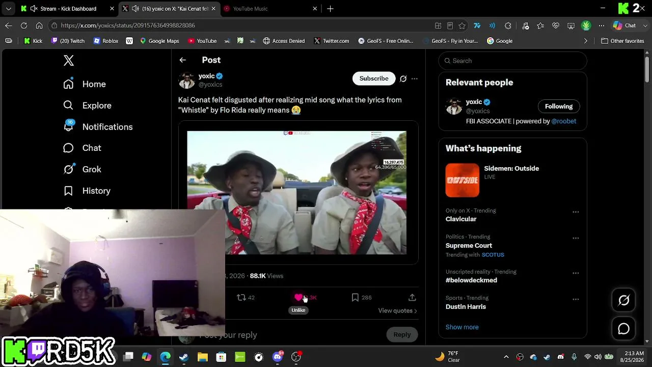Expand the Other favorites folder
This screenshot has height=367, width=652.
coord(622,41)
